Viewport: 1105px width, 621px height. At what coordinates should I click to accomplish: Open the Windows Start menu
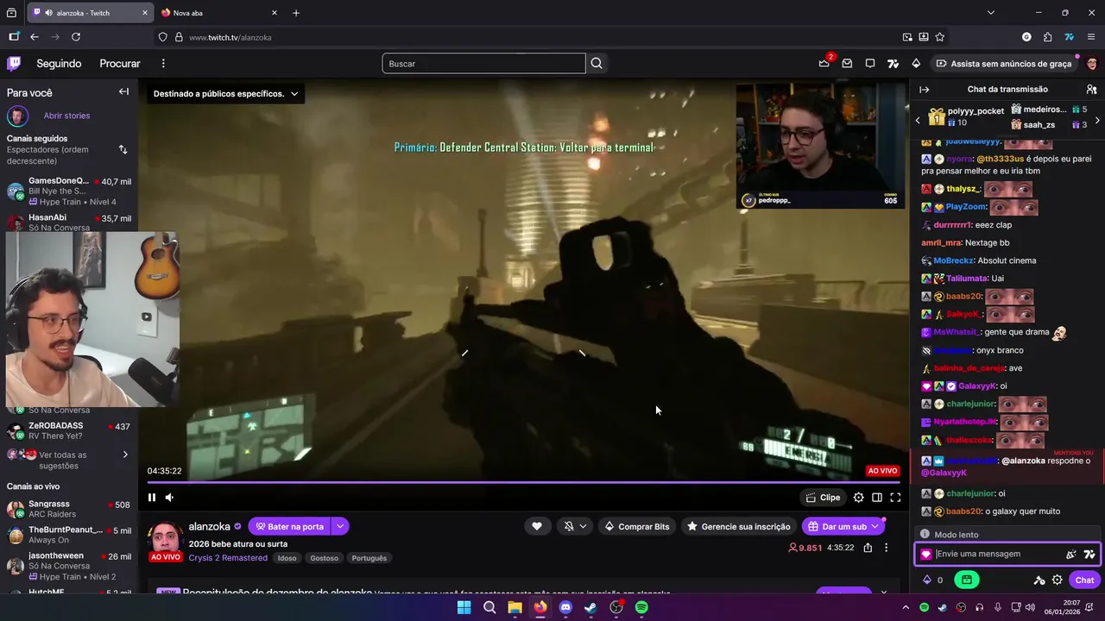pyautogui.click(x=464, y=607)
